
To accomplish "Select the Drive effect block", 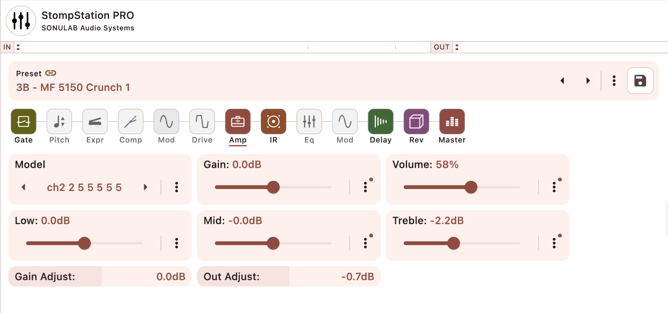I will (202, 122).
